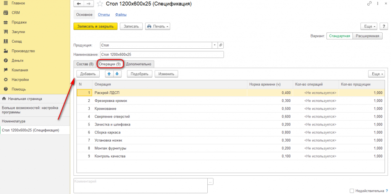The image size is (391, 194).
Task: Open the Номенклатура entry in sidebar
Action: point(35,121)
